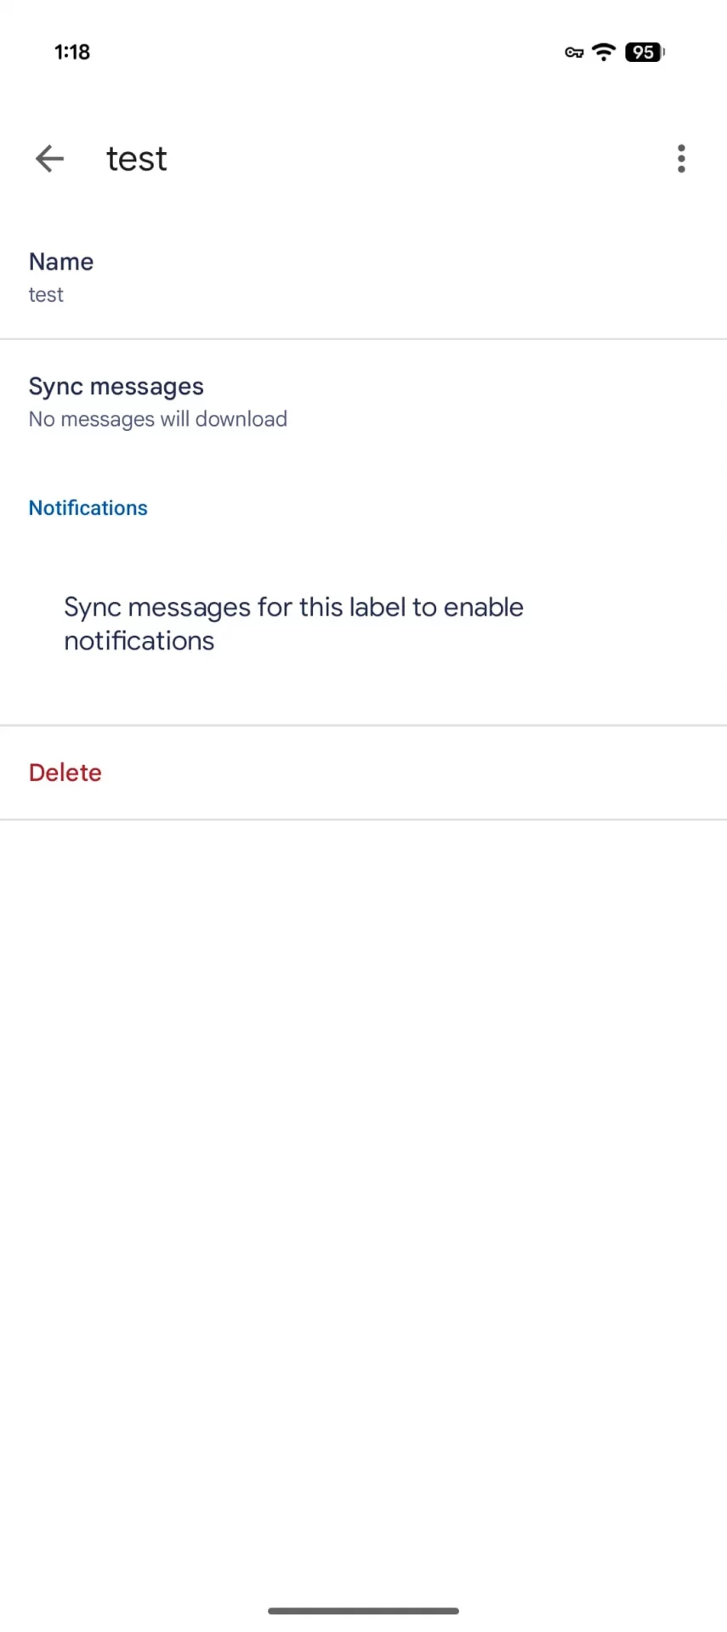
Task: Click the divider line below the Name row
Action: 363,339
